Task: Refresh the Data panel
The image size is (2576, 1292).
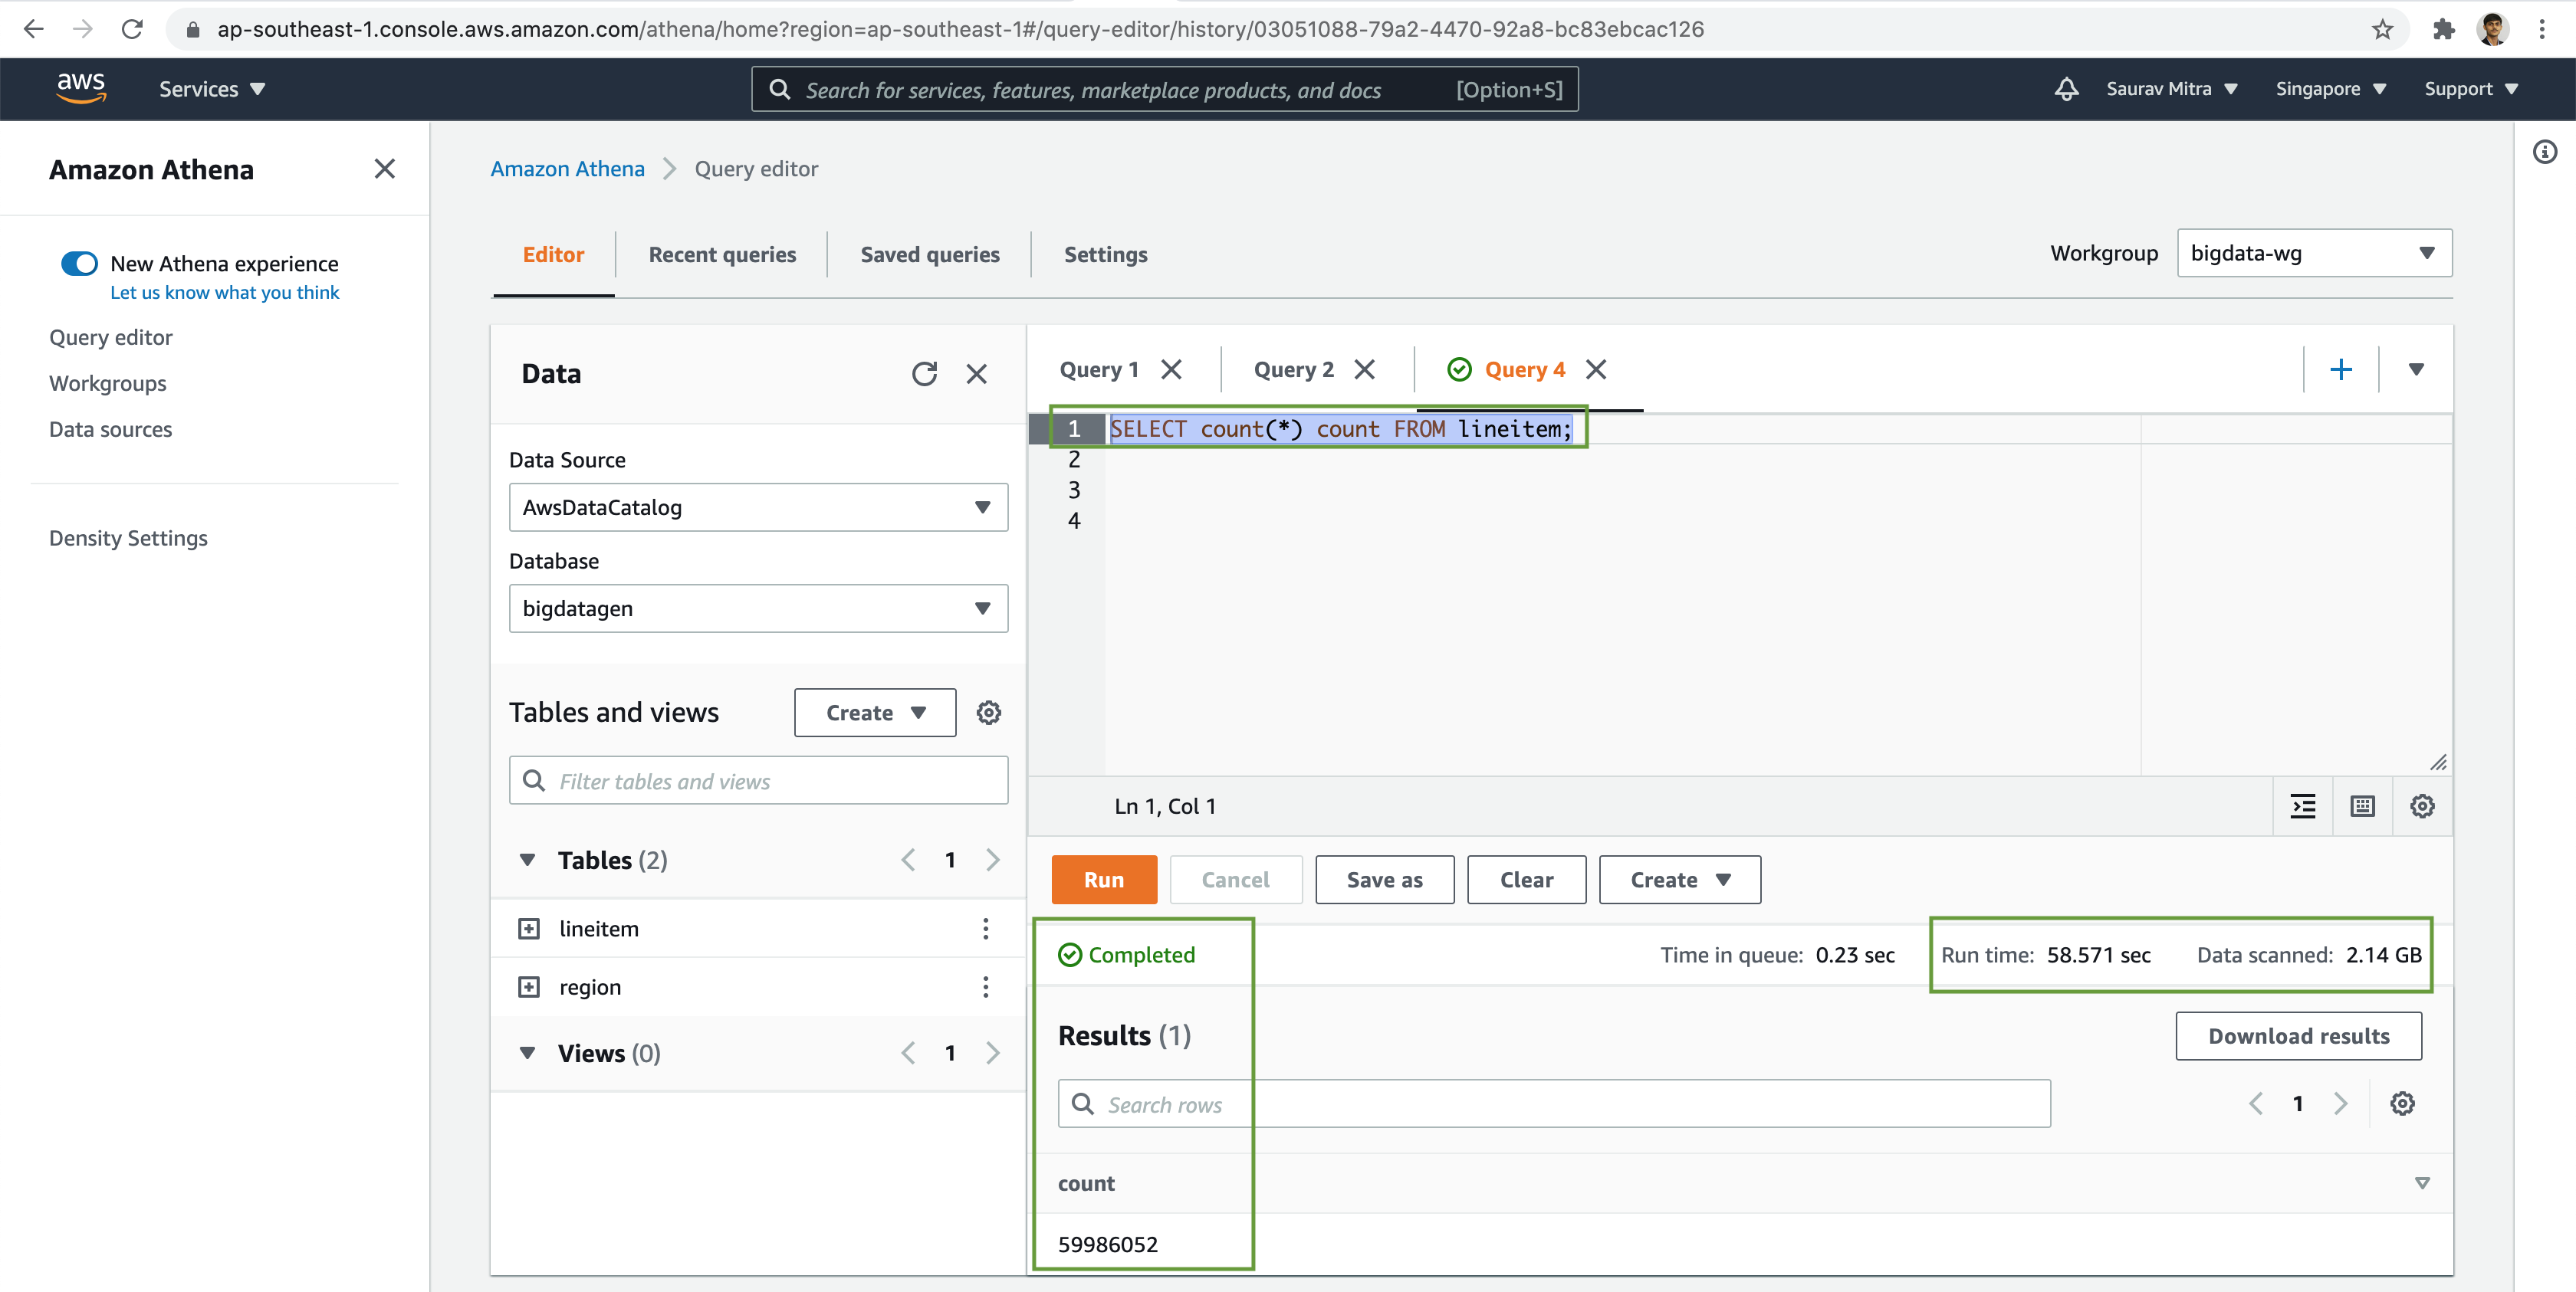Action: pyautogui.click(x=924, y=374)
